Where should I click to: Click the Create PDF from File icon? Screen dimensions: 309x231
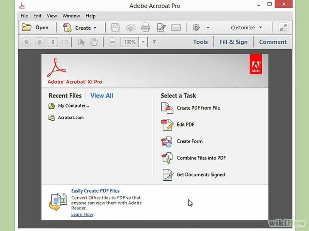pyautogui.click(x=167, y=108)
